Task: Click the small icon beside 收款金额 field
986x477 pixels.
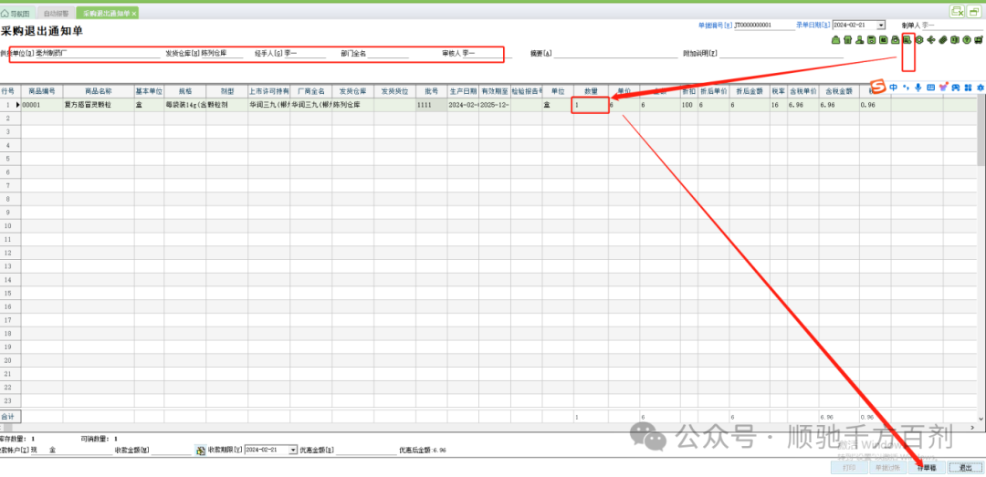Action: point(200,450)
